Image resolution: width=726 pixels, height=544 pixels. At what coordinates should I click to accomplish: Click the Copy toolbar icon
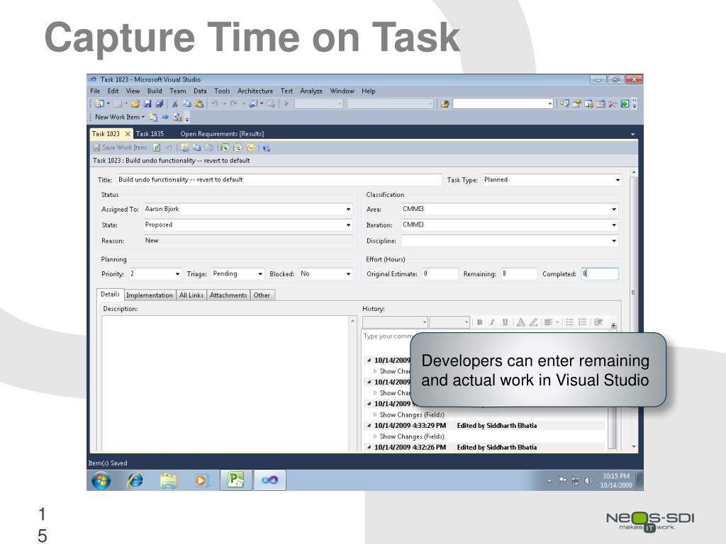coord(187,104)
